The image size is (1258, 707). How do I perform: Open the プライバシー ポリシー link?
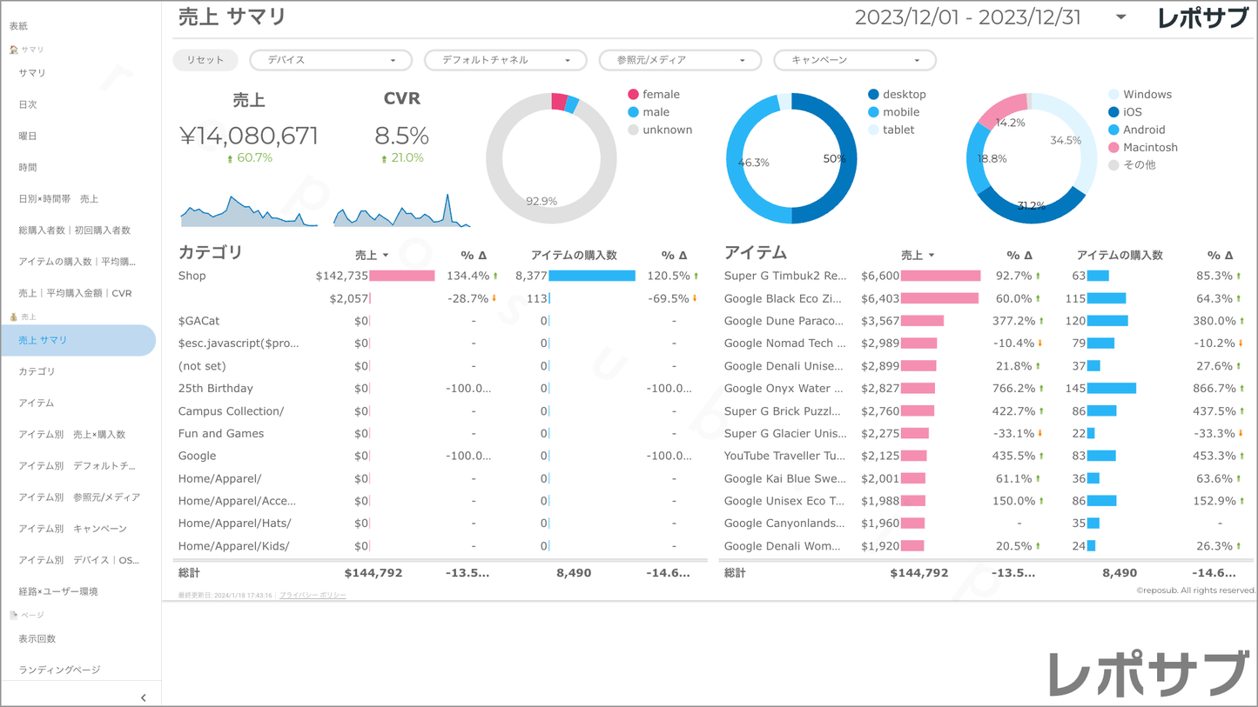pyautogui.click(x=313, y=596)
